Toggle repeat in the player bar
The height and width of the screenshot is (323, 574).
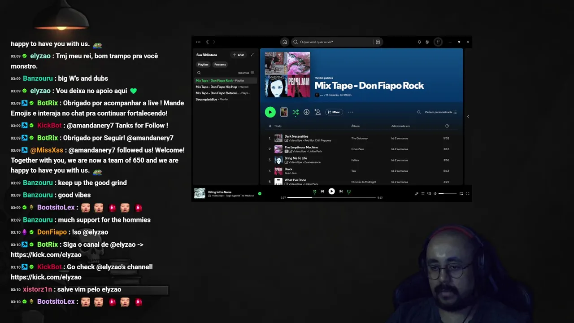coord(349,192)
